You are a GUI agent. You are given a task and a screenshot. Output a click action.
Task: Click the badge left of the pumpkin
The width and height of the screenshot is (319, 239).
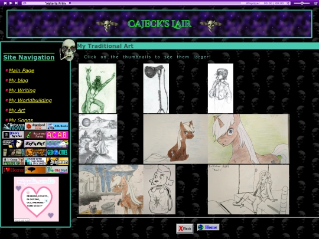13,152
